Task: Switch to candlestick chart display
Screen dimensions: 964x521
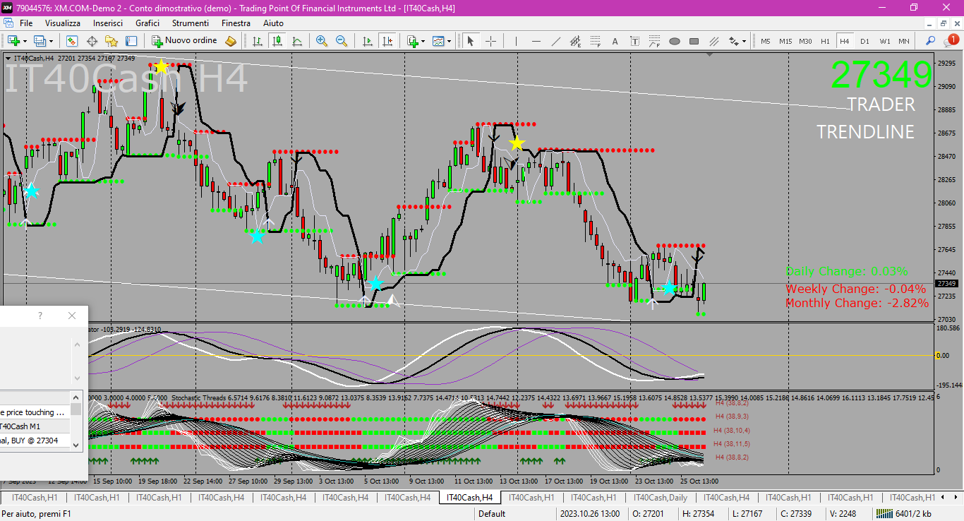Action: pos(277,41)
